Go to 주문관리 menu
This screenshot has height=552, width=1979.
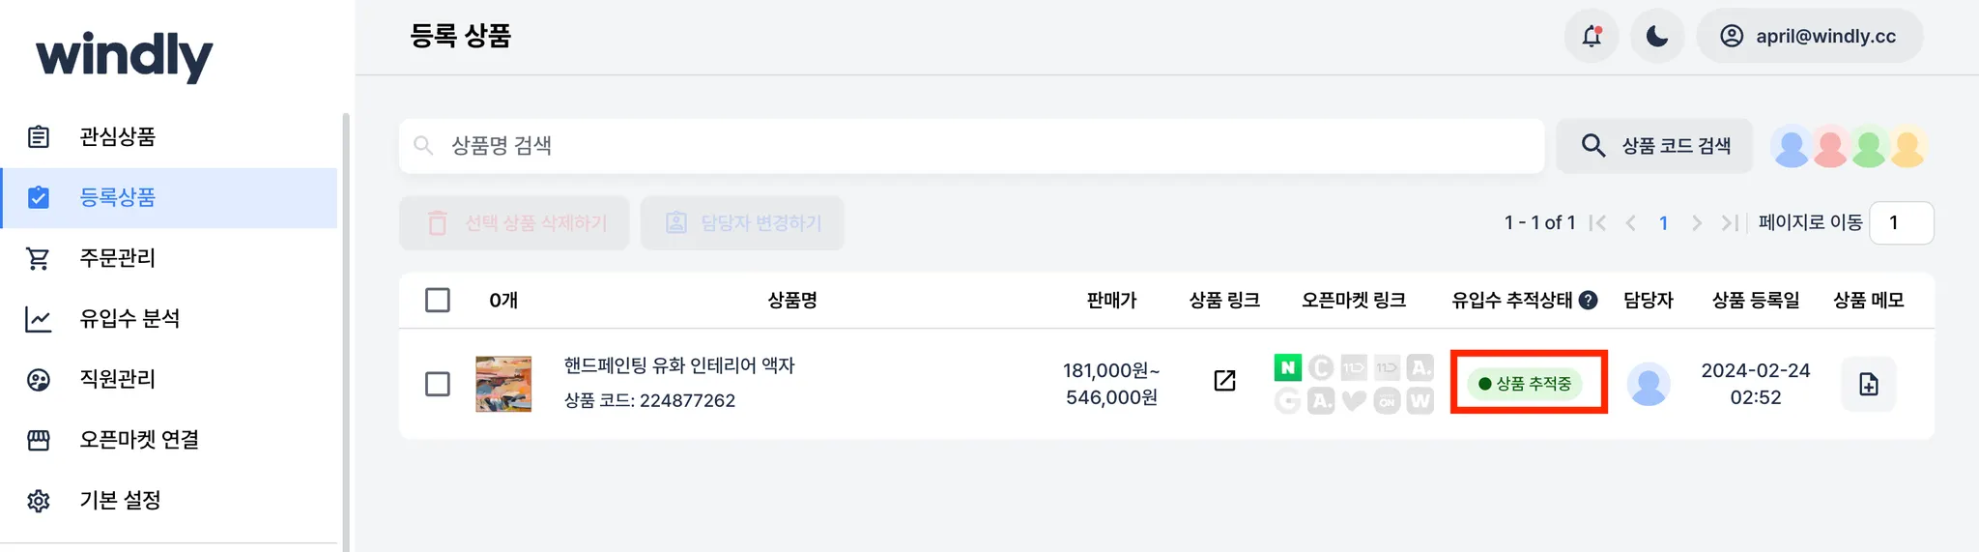(x=117, y=258)
